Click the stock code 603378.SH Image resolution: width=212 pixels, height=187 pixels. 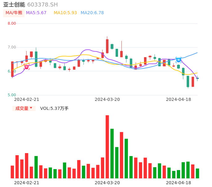pos(42,5)
